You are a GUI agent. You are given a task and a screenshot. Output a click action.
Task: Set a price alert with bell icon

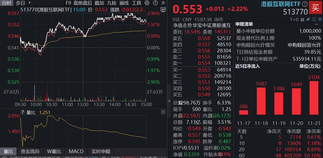point(314,19)
